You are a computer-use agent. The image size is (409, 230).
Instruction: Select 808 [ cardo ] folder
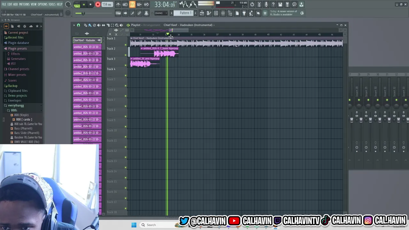[x=24, y=119]
